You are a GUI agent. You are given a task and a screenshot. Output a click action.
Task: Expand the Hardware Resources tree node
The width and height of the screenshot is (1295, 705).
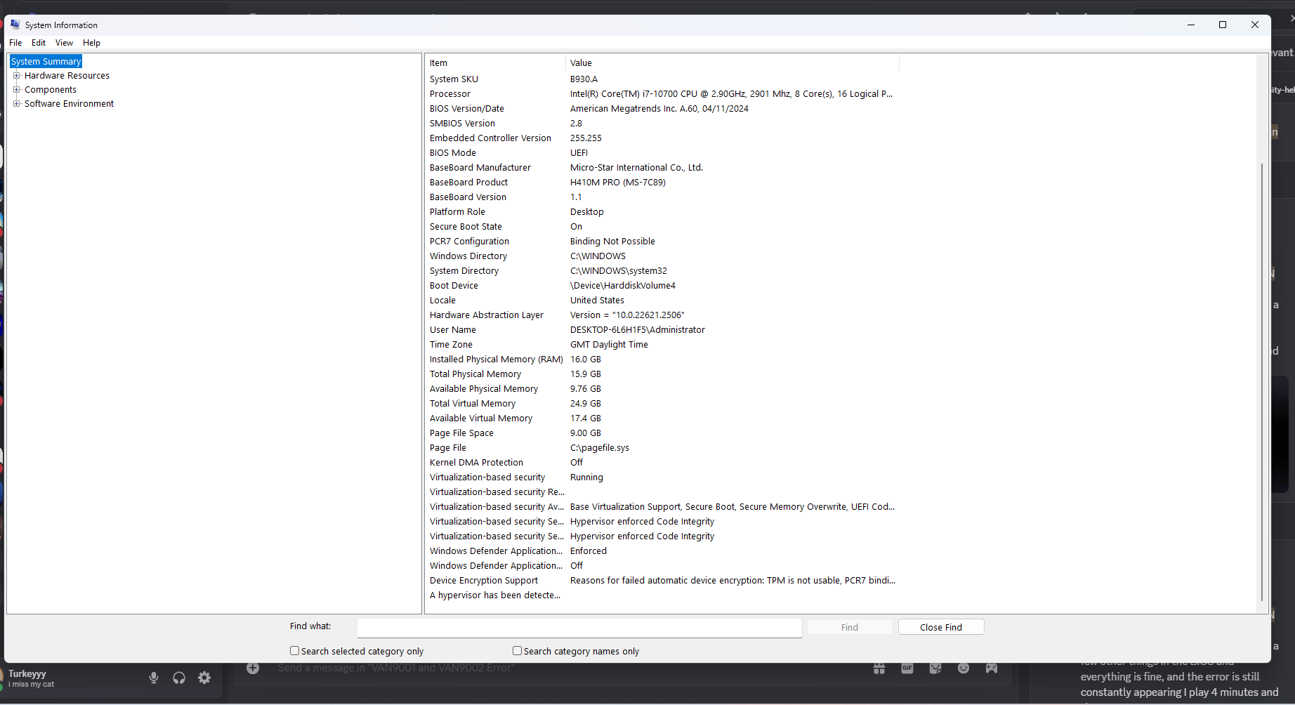pos(17,75)
